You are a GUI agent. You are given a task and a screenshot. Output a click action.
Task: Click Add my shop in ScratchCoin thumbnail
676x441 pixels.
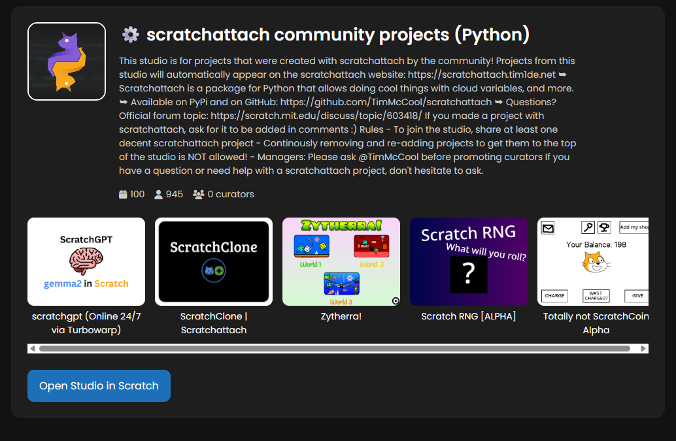click(634, 227)
